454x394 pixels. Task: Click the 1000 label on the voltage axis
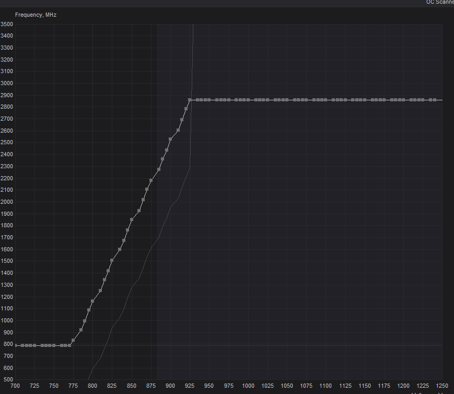coord(248,386)
